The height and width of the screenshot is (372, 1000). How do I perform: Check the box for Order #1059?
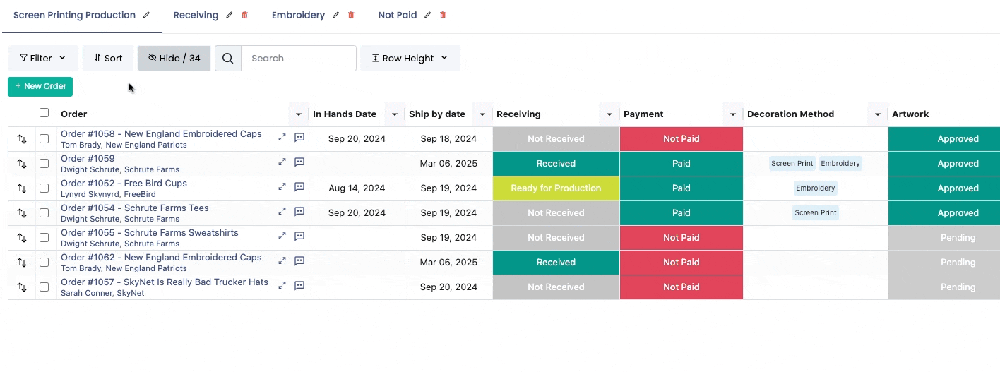tap(44, 164)
